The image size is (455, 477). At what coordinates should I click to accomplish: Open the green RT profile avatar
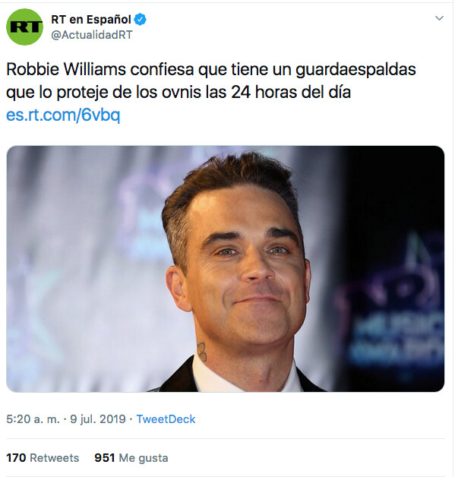pyautogui.click(x=24, y=27)
